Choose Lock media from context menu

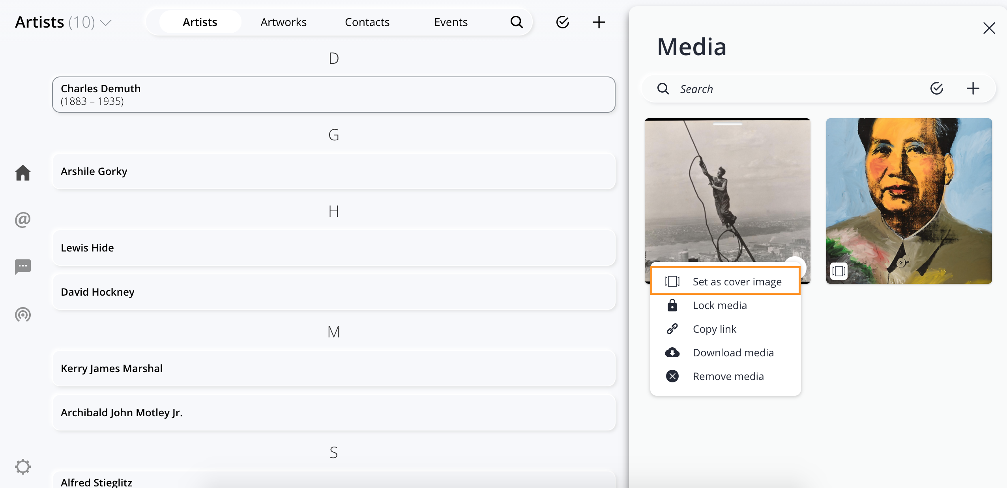725,305
